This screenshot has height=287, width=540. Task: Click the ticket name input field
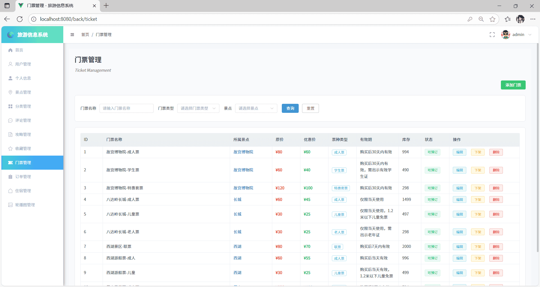click(126, 108)
